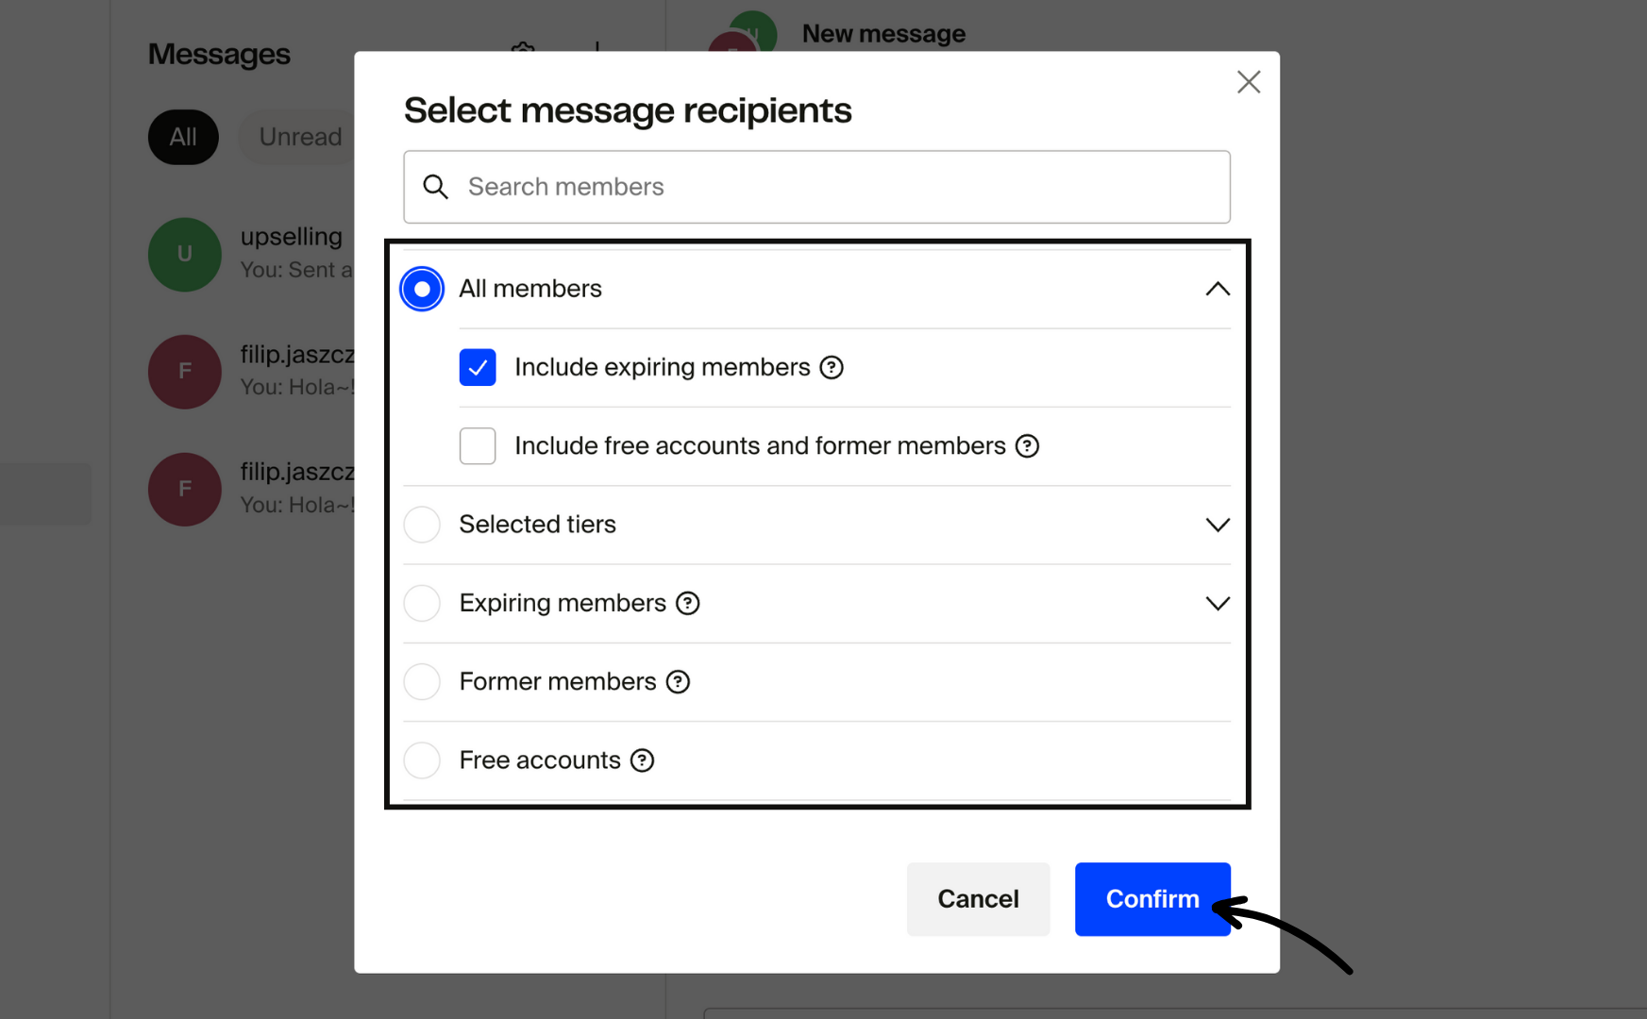Expand the Selected tiers chevron
This screenshot has width=1647, height=1019.
click(1217, 525)
